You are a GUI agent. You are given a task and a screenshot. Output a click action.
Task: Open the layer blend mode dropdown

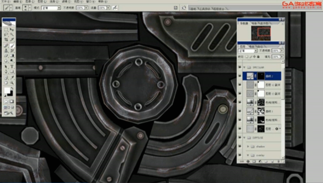(248, 51)
